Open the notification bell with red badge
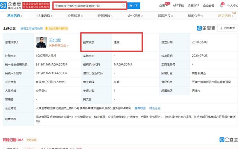 (222, 6)
